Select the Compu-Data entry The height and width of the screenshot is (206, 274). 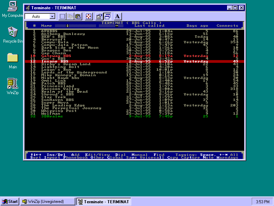[x=135, y=42]
